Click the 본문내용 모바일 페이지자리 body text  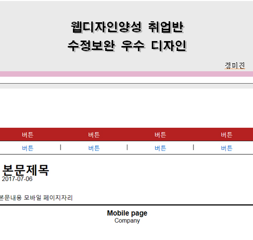click(36, 197)
